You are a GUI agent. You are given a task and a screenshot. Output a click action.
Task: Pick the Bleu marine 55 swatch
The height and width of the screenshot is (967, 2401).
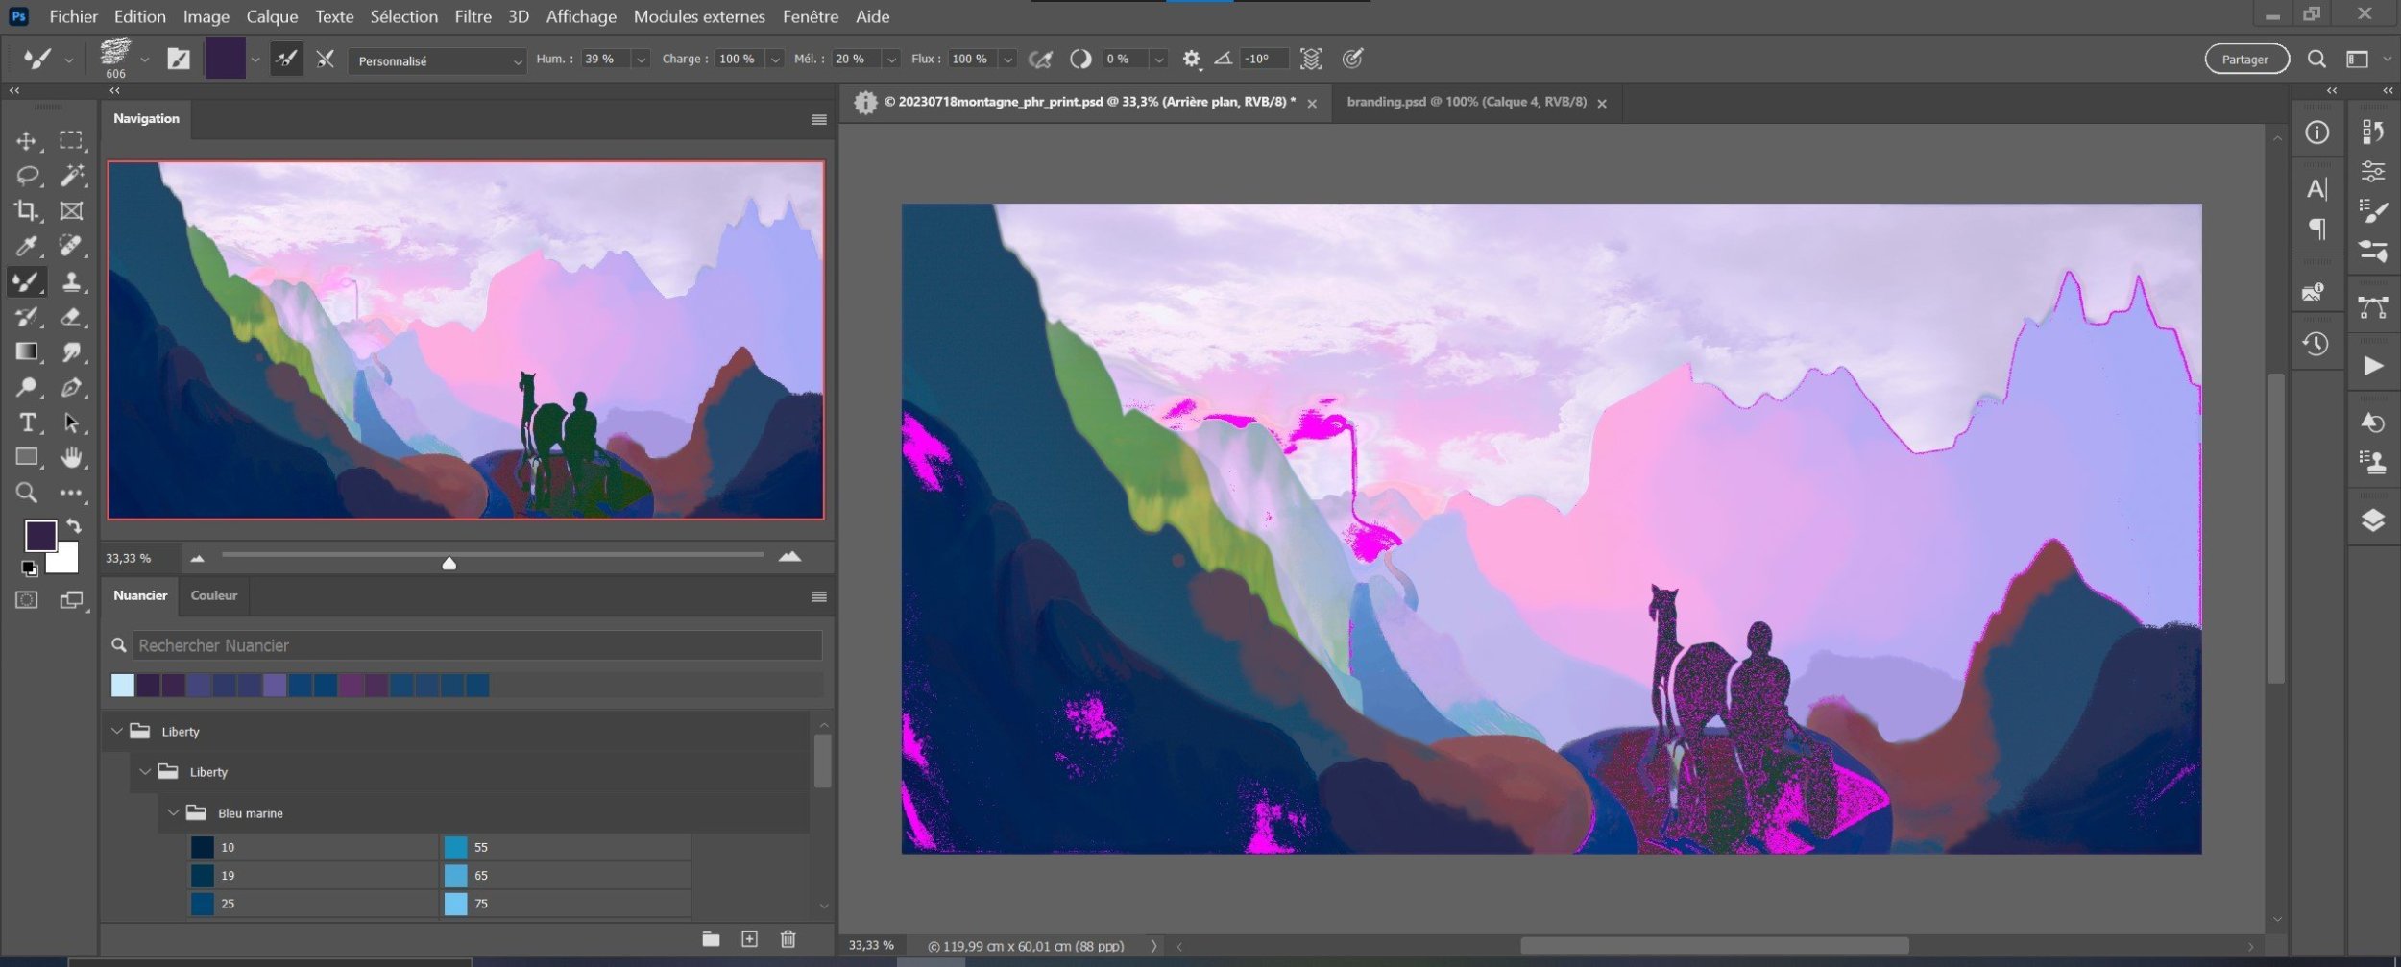[x=456, y=847]
